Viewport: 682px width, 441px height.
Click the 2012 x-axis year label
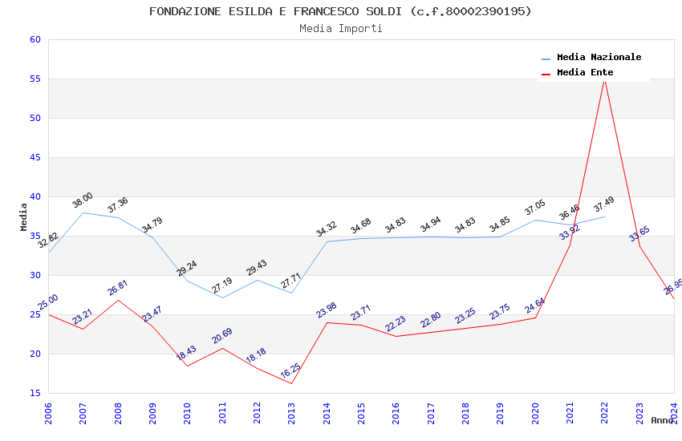tap(257, 413)
